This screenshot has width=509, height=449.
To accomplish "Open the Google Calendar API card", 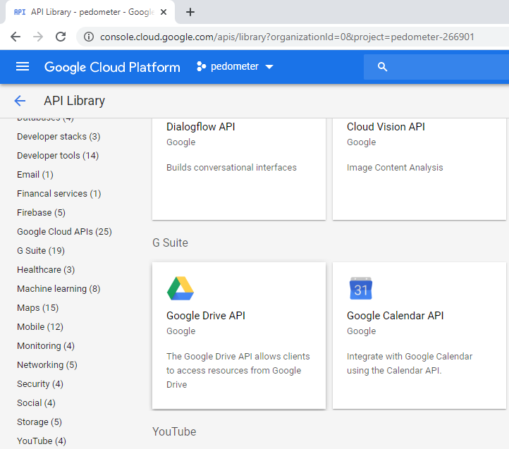I will tap(419, 336).
